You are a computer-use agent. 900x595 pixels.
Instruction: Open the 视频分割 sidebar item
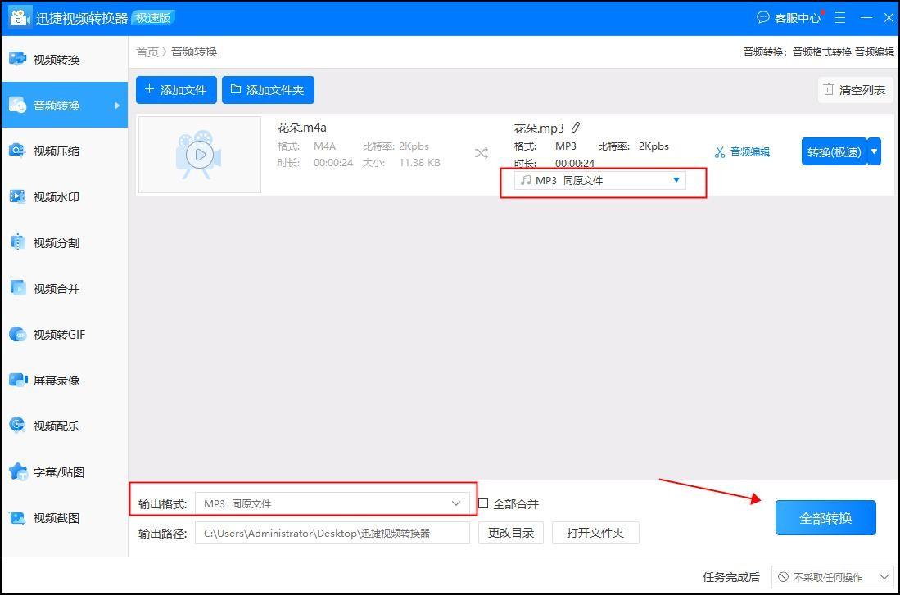[63, 243]
